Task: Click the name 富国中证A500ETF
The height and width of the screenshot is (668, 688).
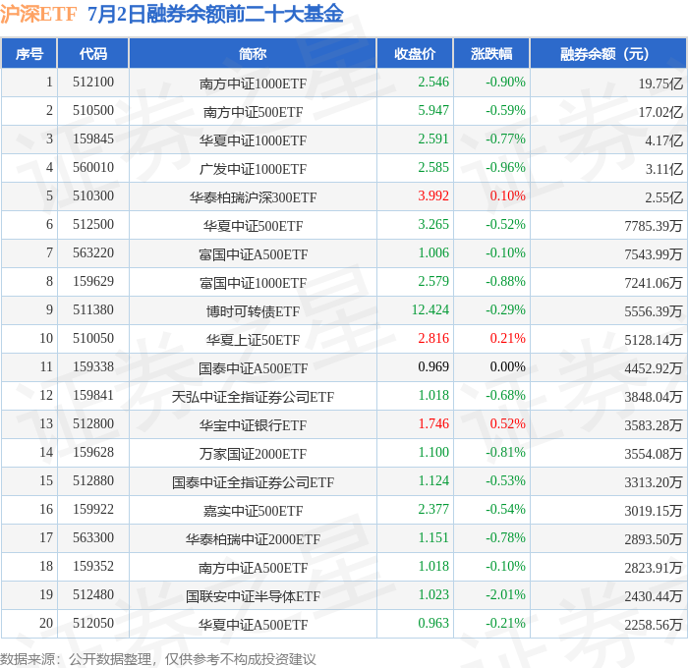Action: 253,254
